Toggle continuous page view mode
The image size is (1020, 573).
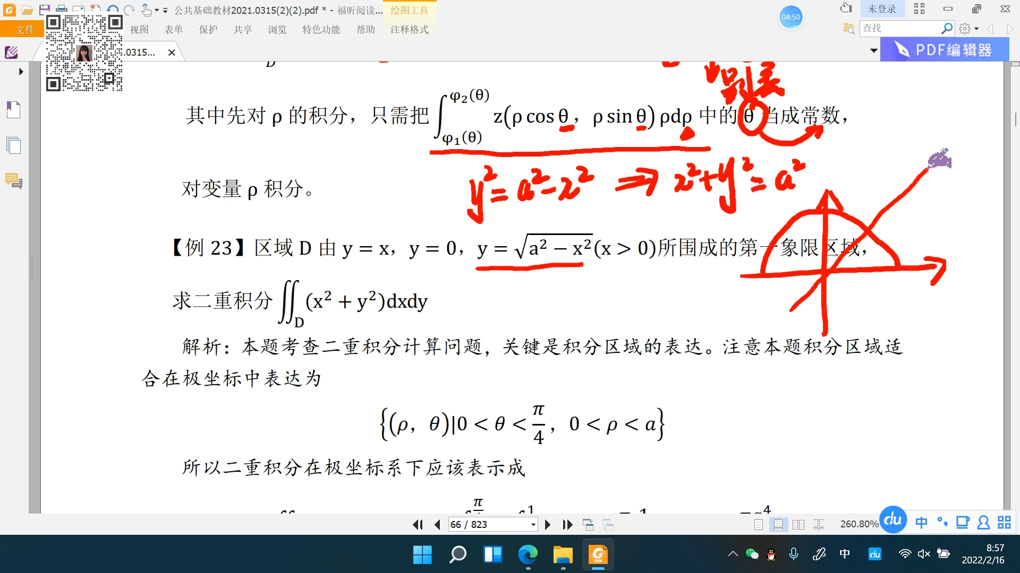778,525
